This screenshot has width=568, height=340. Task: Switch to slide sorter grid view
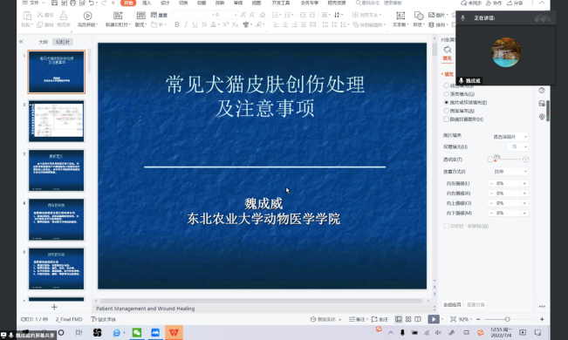[408, 319]
